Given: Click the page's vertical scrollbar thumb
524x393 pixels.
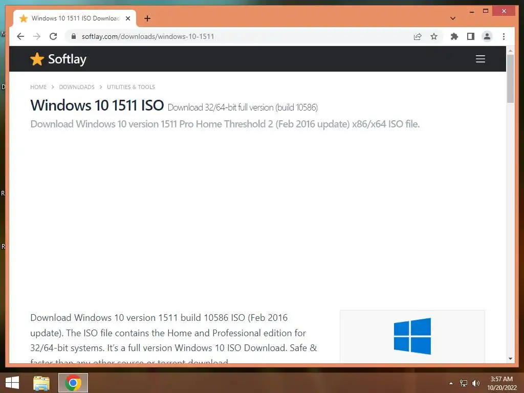Looking at the screenshot, I should (x=510, y=79).
